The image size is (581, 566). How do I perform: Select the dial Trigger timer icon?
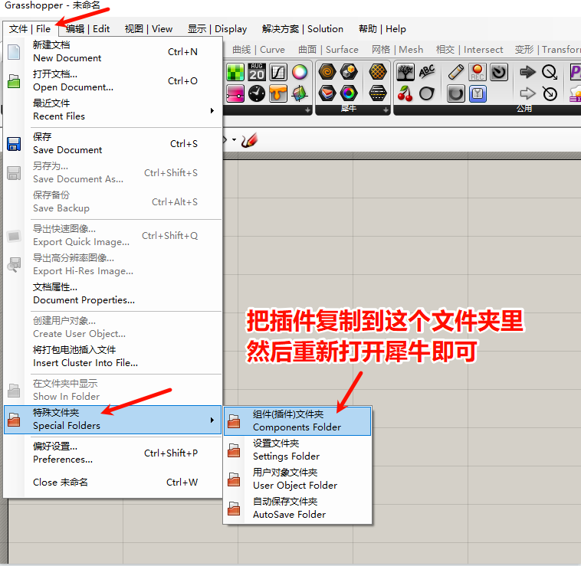click(x=499, y=72)
